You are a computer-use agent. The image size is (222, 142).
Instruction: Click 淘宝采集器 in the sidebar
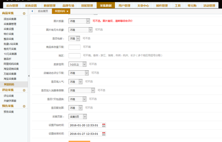coord(10,79)
